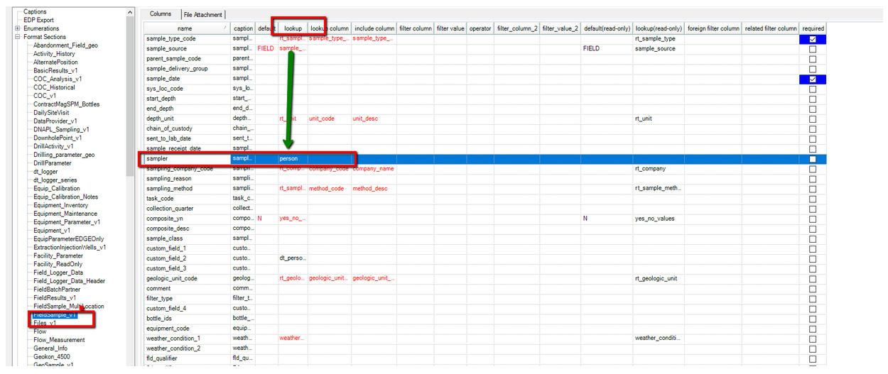The width and height of the screenshot is (888, 374).
Task: Select DailySiteVisit tree item
Action: 51,113
